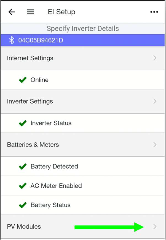Select the Inverter Settings row label
Viewport: 166px width, 240px height.
coord(30,101)
